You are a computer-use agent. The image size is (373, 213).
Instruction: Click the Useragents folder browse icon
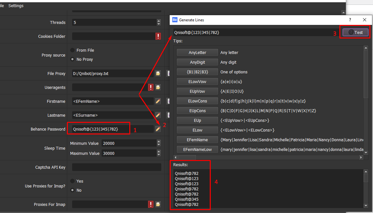click(158, 87)
